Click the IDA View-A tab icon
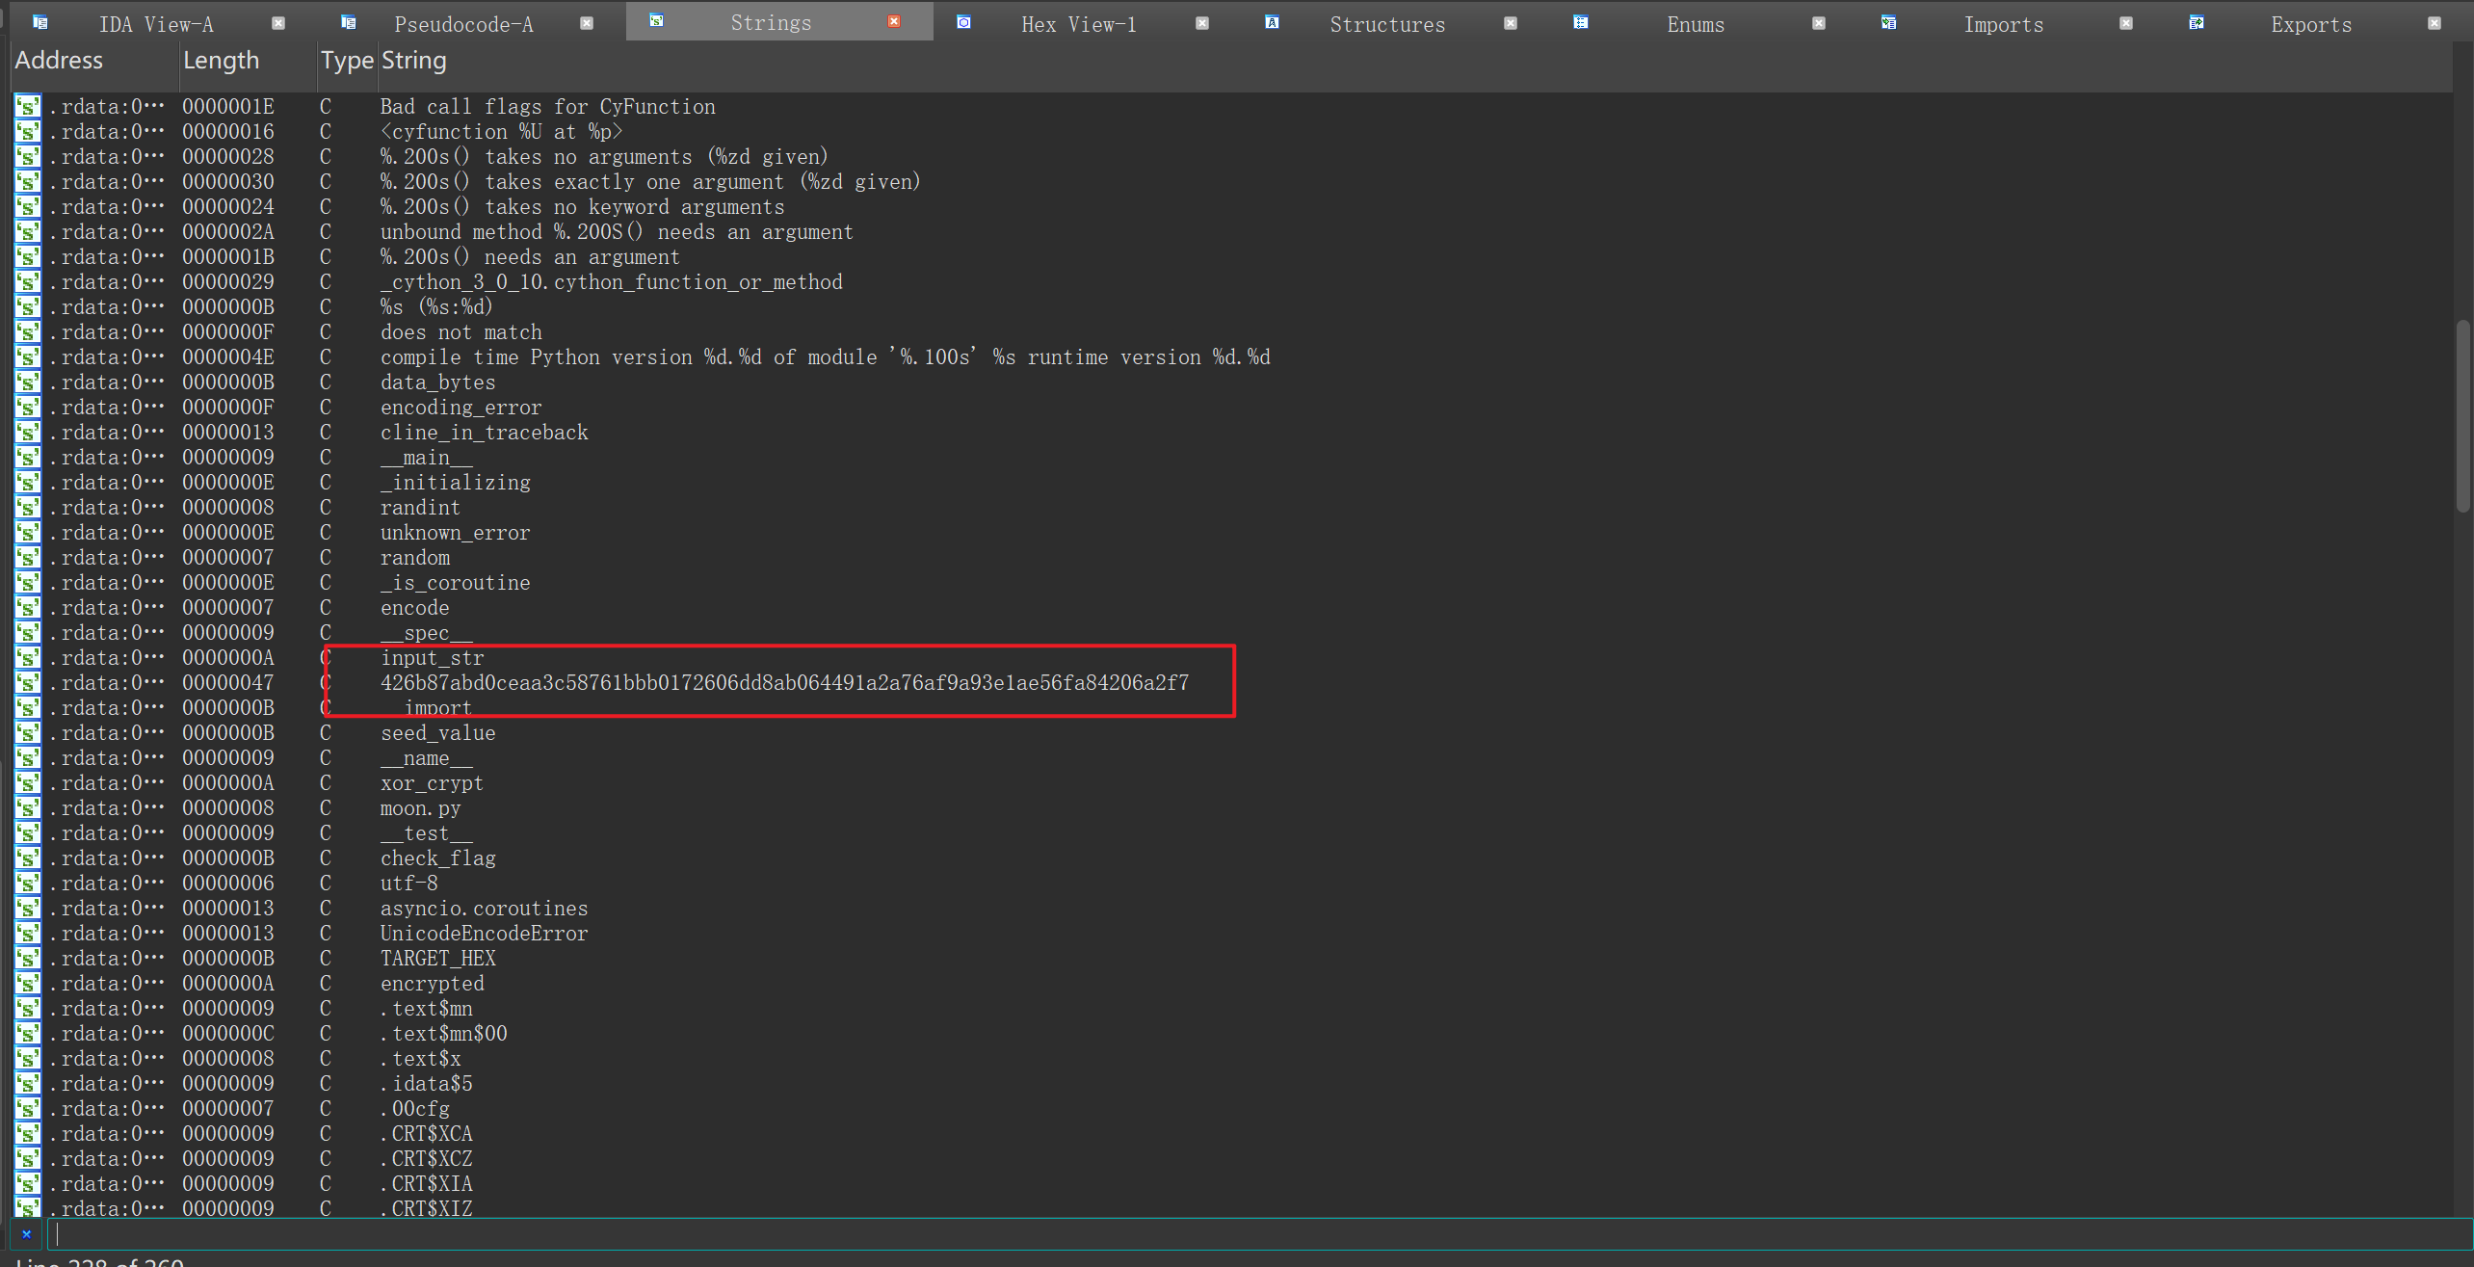This screenshot has height=1267, width=2474. click(x=39, y=22)
